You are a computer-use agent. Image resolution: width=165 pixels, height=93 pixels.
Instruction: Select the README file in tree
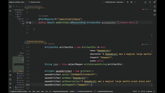tap(20, 85)
